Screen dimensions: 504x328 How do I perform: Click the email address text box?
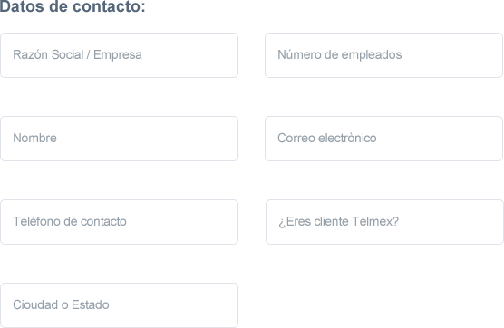click(x=383, y=139)
